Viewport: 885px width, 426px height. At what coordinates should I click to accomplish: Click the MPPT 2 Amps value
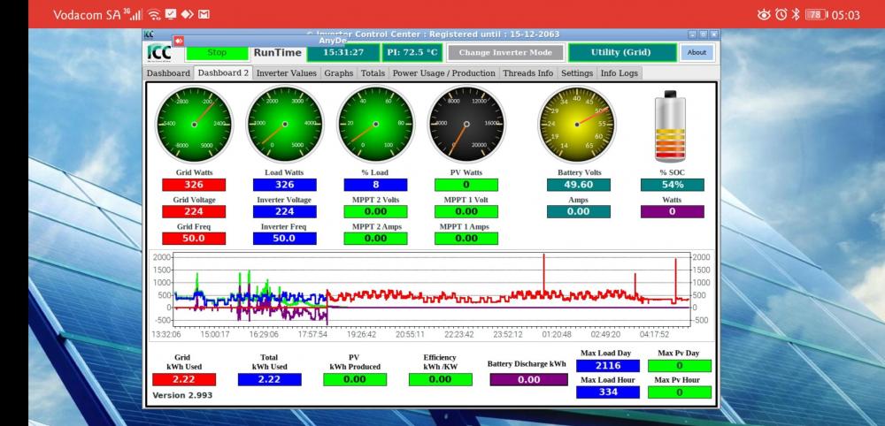tap(375, 239)
